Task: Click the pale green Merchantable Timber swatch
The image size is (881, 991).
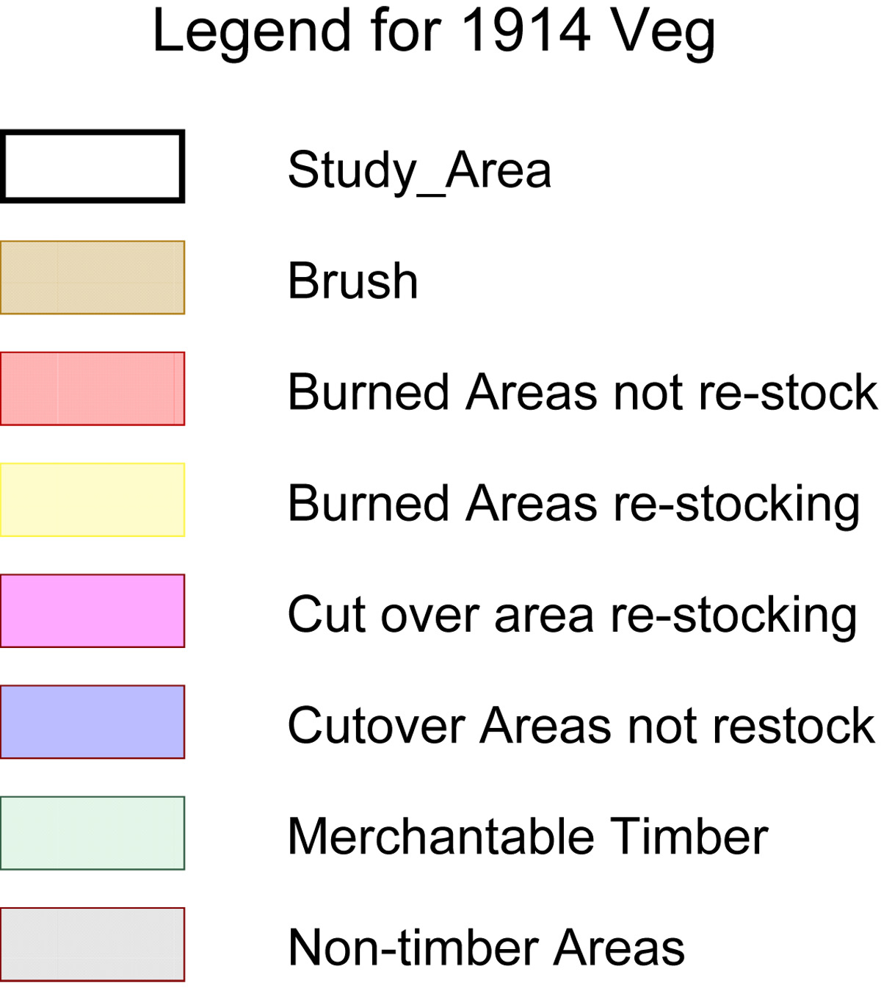Action: 93,833
